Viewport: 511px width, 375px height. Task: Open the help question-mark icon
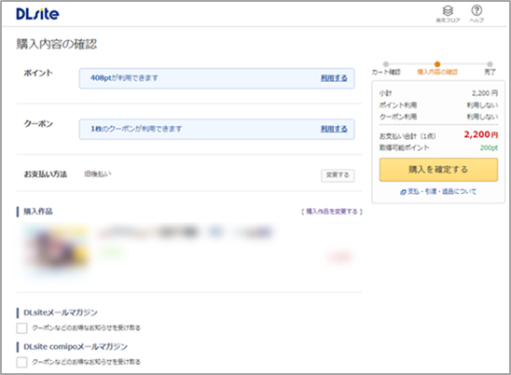pyautogui.click(x=476, y=11)
